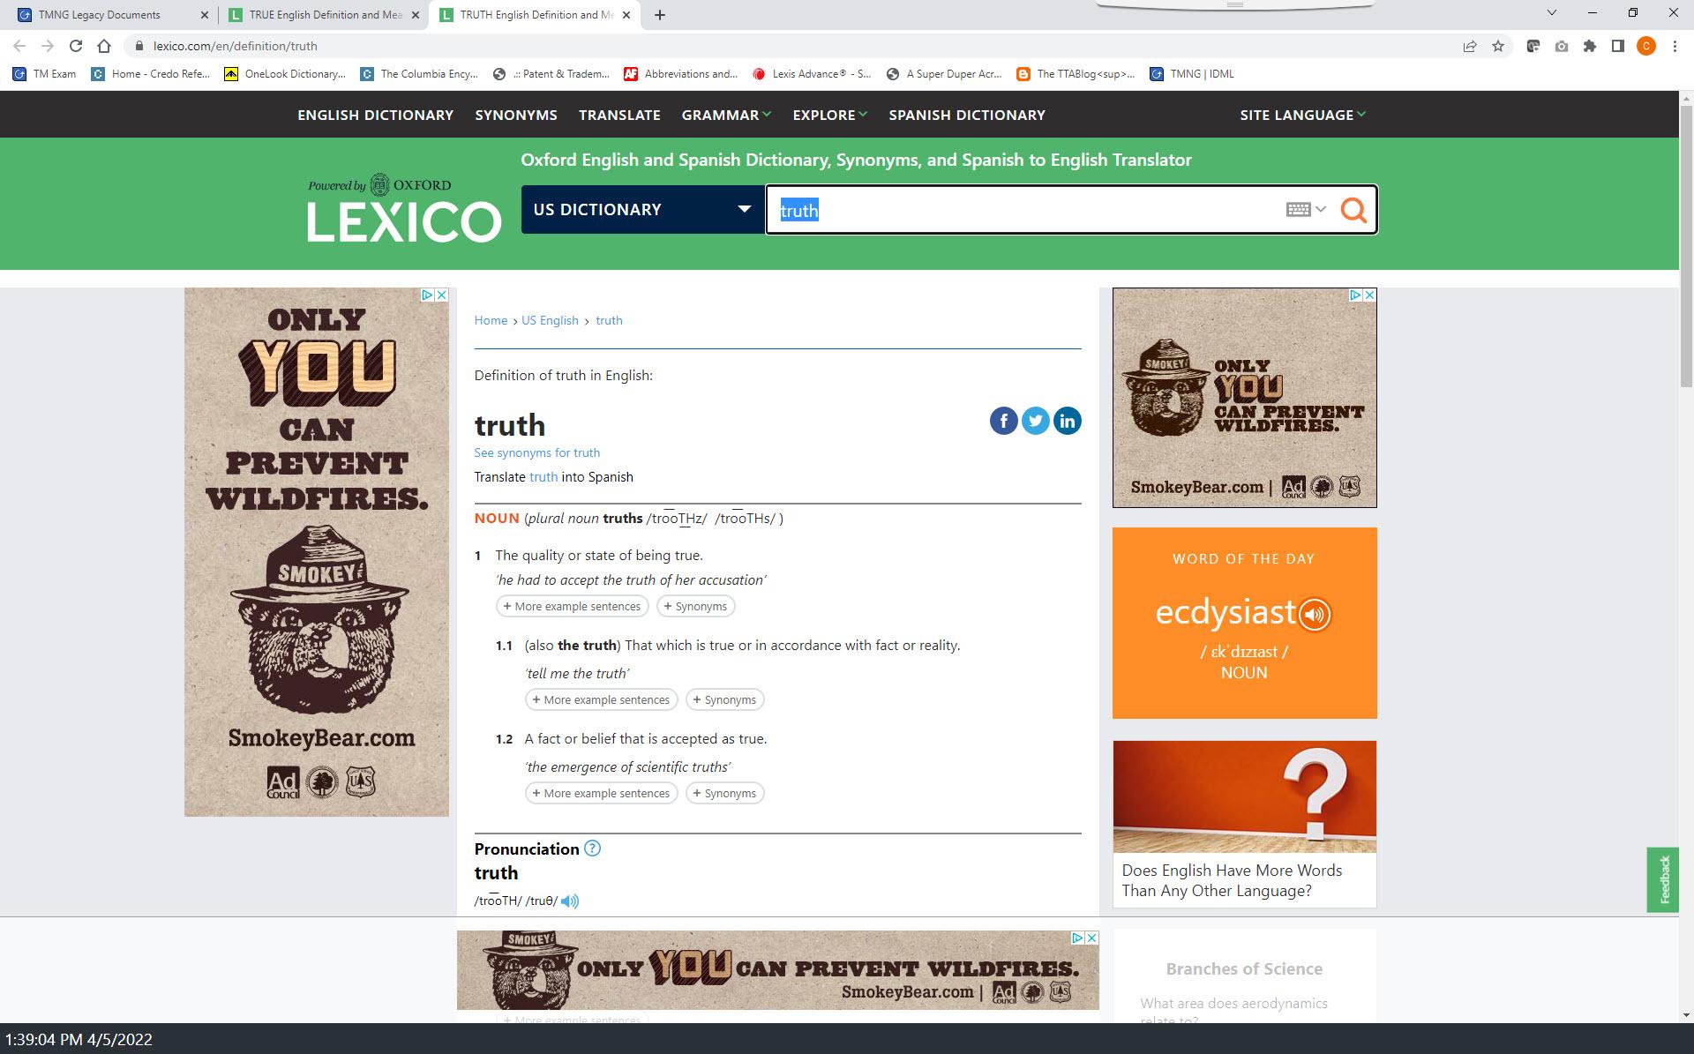Open the US DICTIONARY dropdown

click(x=641, y=210)
